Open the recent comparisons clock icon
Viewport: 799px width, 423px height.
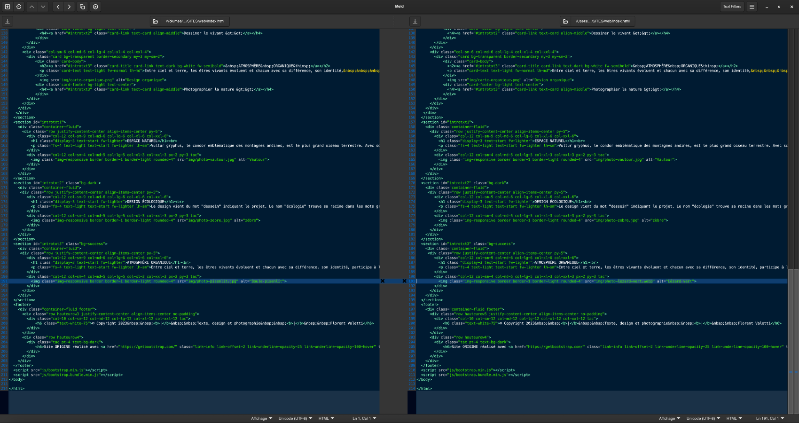[19, 7]
